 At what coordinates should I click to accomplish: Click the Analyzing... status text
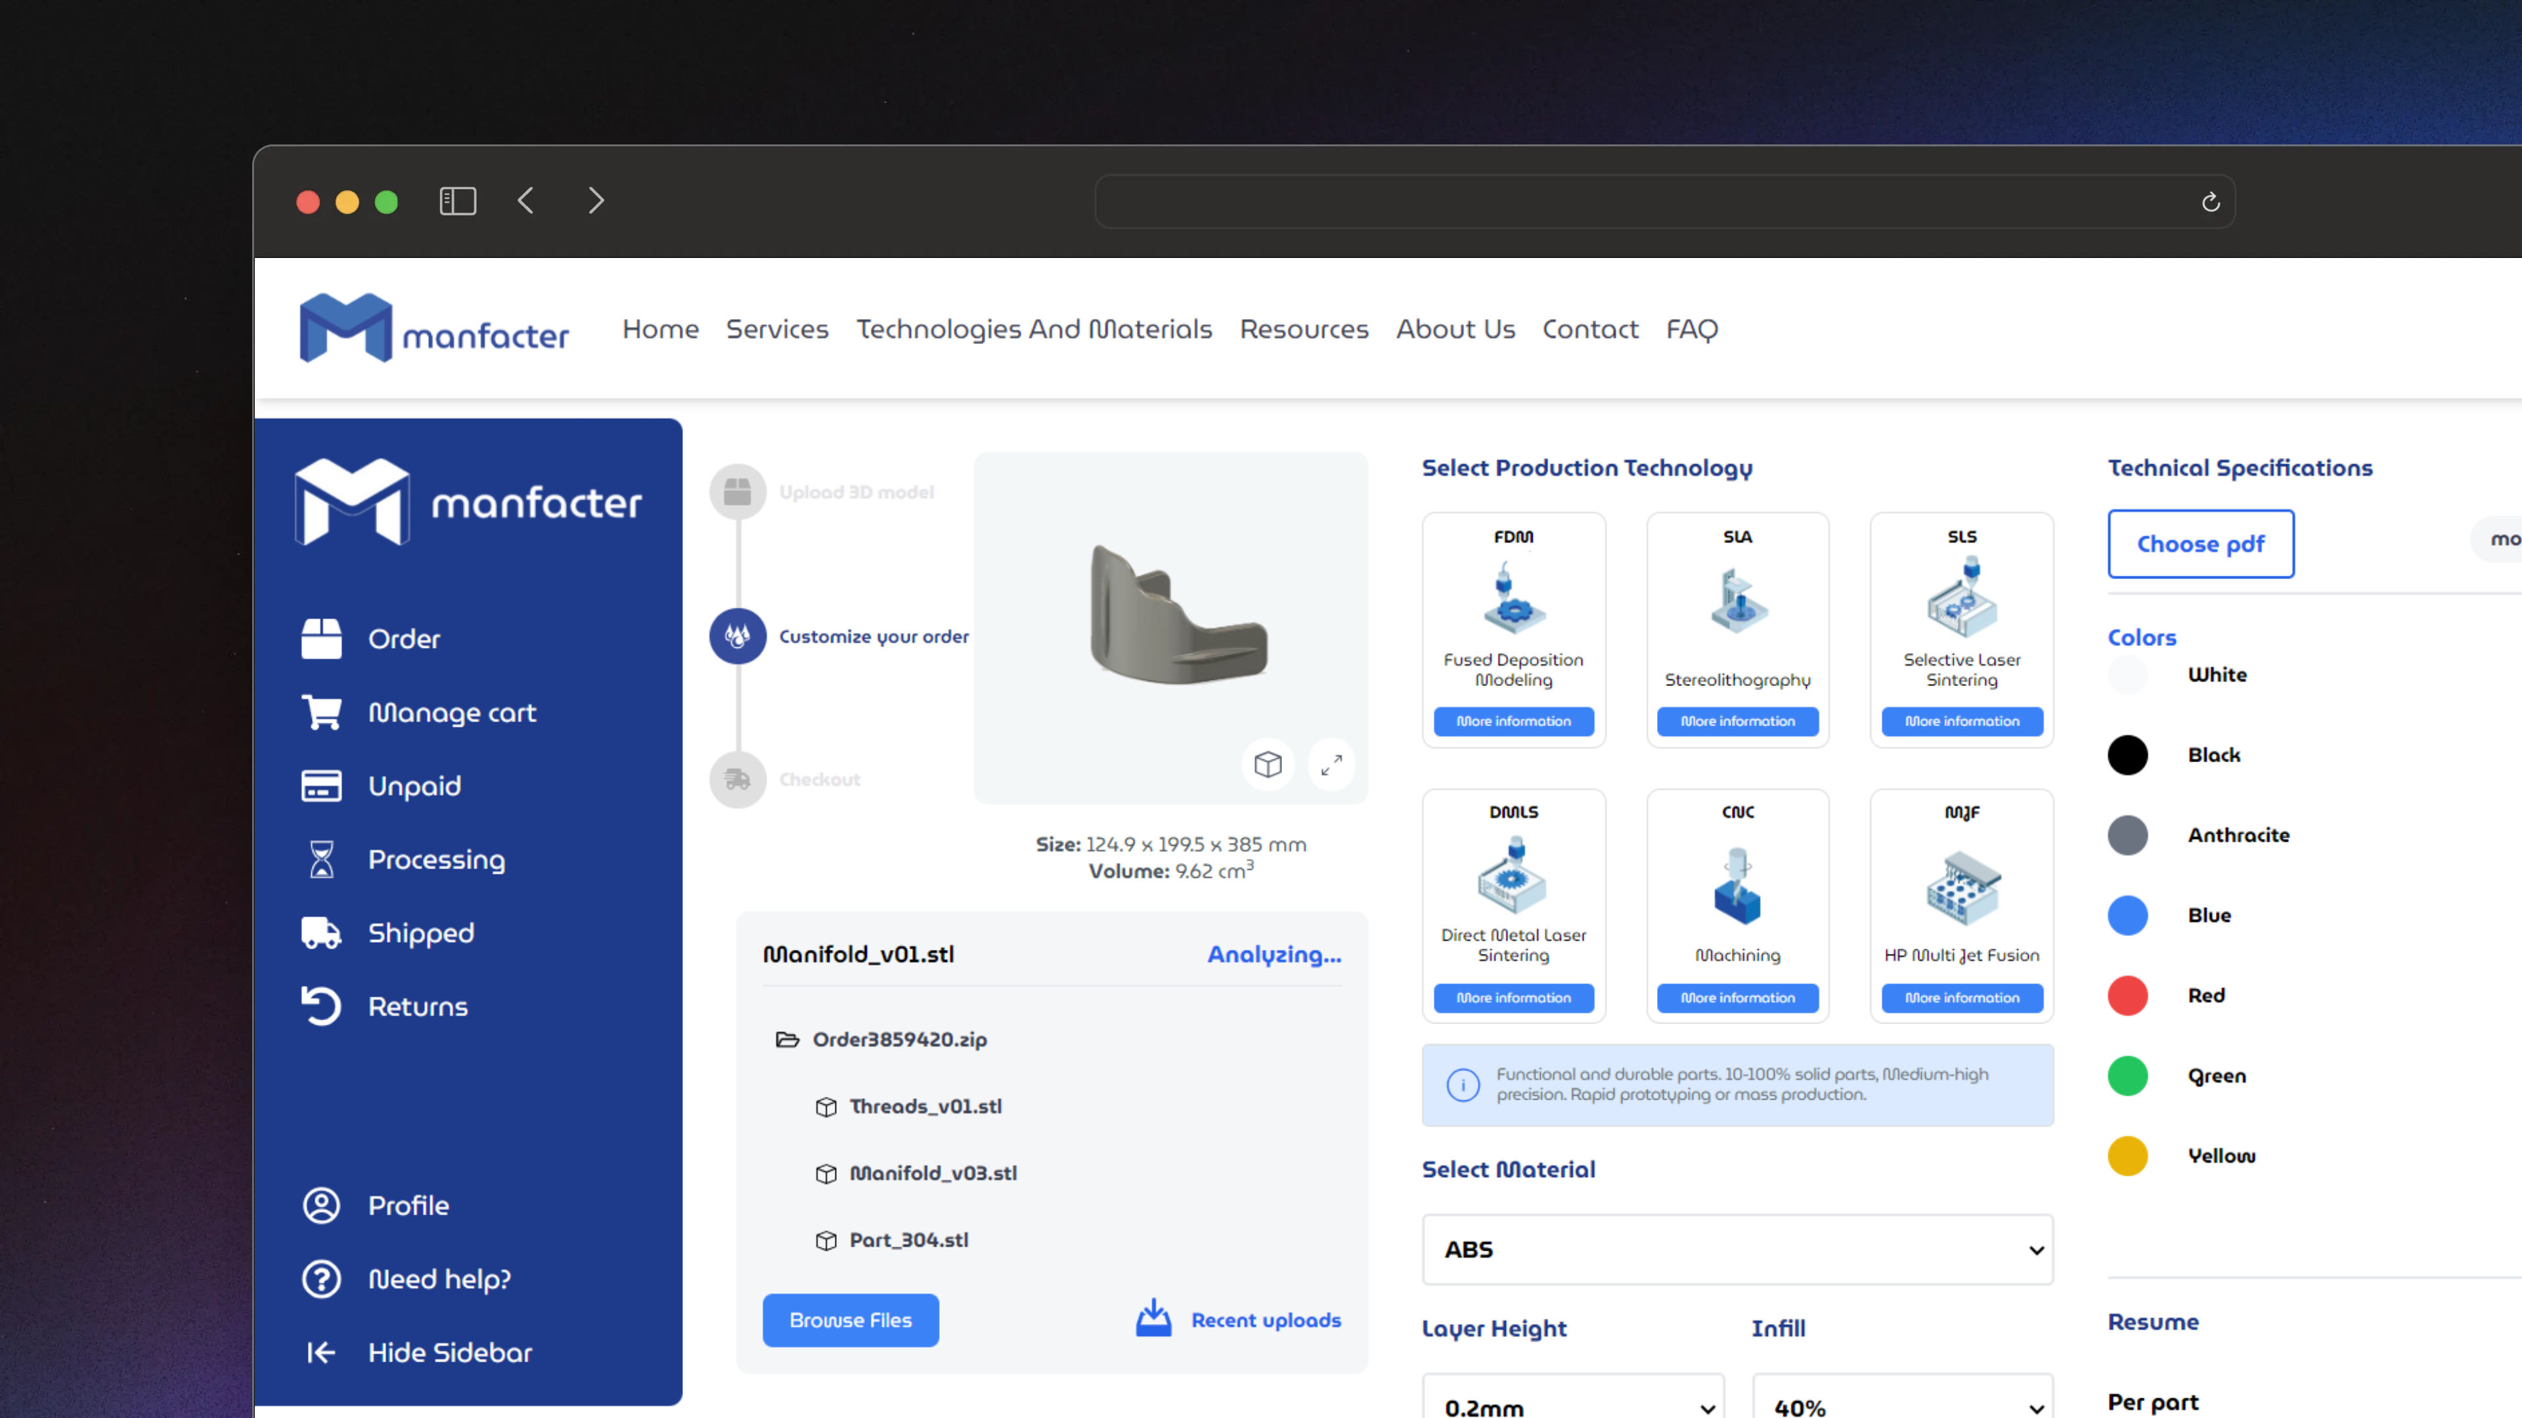coord(1273,954)
